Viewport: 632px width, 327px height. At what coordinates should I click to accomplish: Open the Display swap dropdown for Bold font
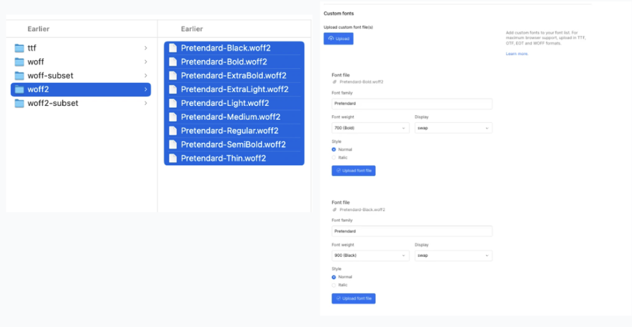(x=453, y=128)
